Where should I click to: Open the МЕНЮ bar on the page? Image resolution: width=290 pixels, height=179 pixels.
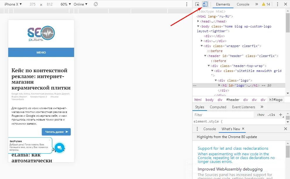[41, 52]
